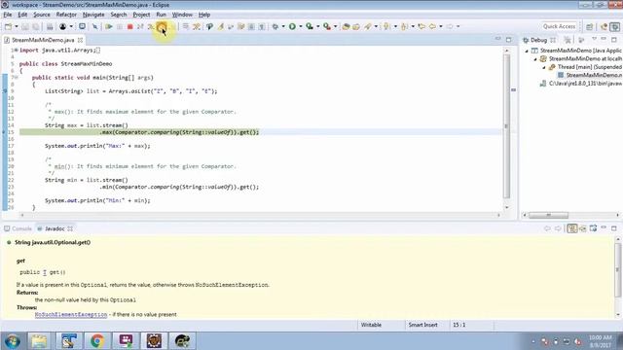623x350 pixels.
Task: Open the NoSuchElementException link in Javadoc
Action: click(x=71, y=315)
